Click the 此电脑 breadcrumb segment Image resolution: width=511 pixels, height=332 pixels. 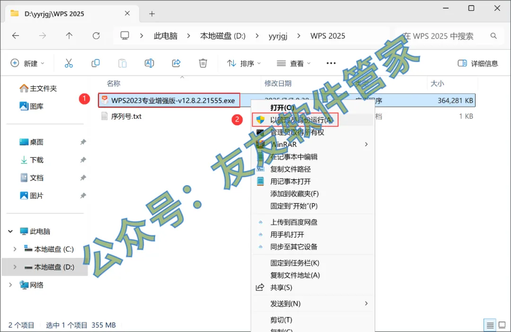click(x=166, y=36)
